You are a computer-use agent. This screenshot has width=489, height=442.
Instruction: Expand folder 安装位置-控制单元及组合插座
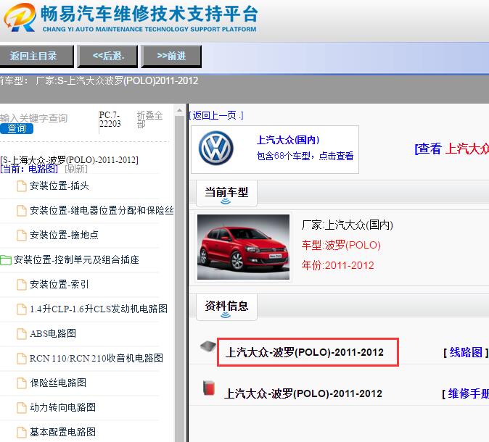click(76, 260)
